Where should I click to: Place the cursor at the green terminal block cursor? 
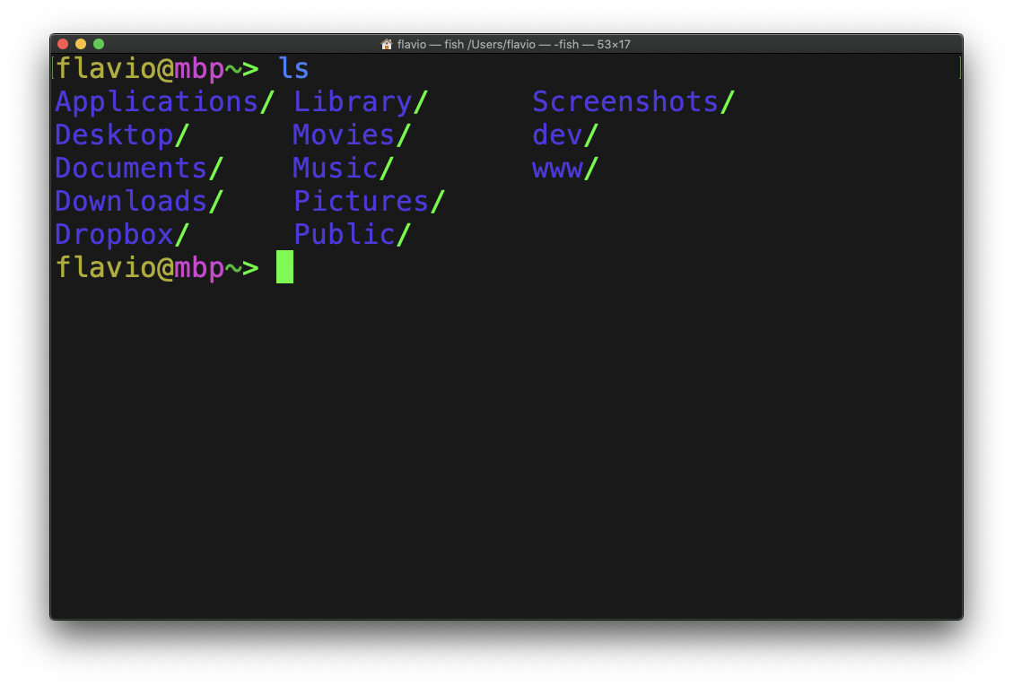284,266
